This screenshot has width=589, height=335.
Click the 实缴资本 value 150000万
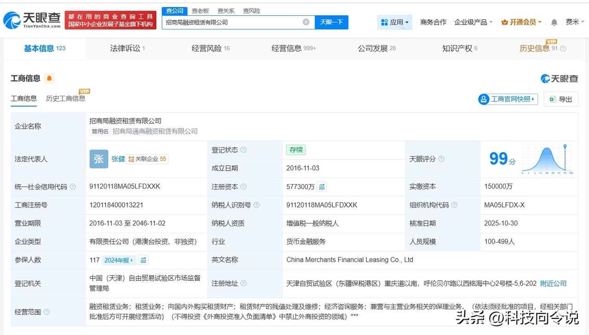coord(498,187)
